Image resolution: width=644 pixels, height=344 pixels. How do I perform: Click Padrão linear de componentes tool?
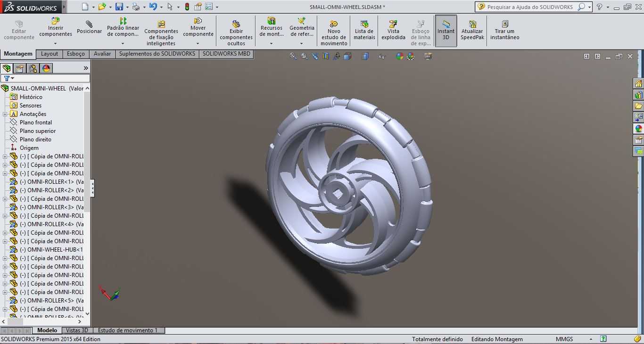123,28
